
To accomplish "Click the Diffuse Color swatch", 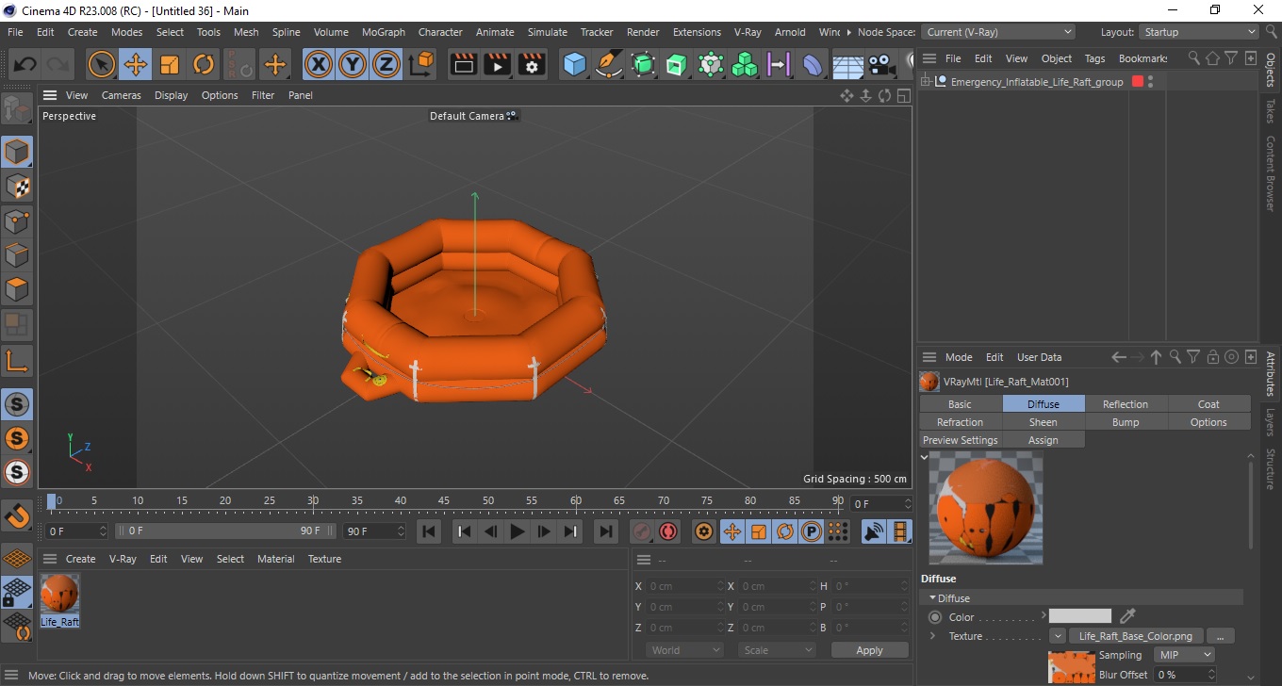I will [x=1080, y=616].
